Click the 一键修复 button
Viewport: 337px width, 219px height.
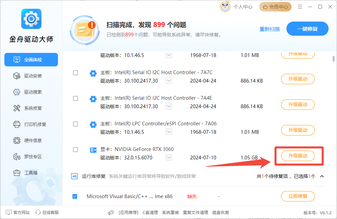point(307,29)
